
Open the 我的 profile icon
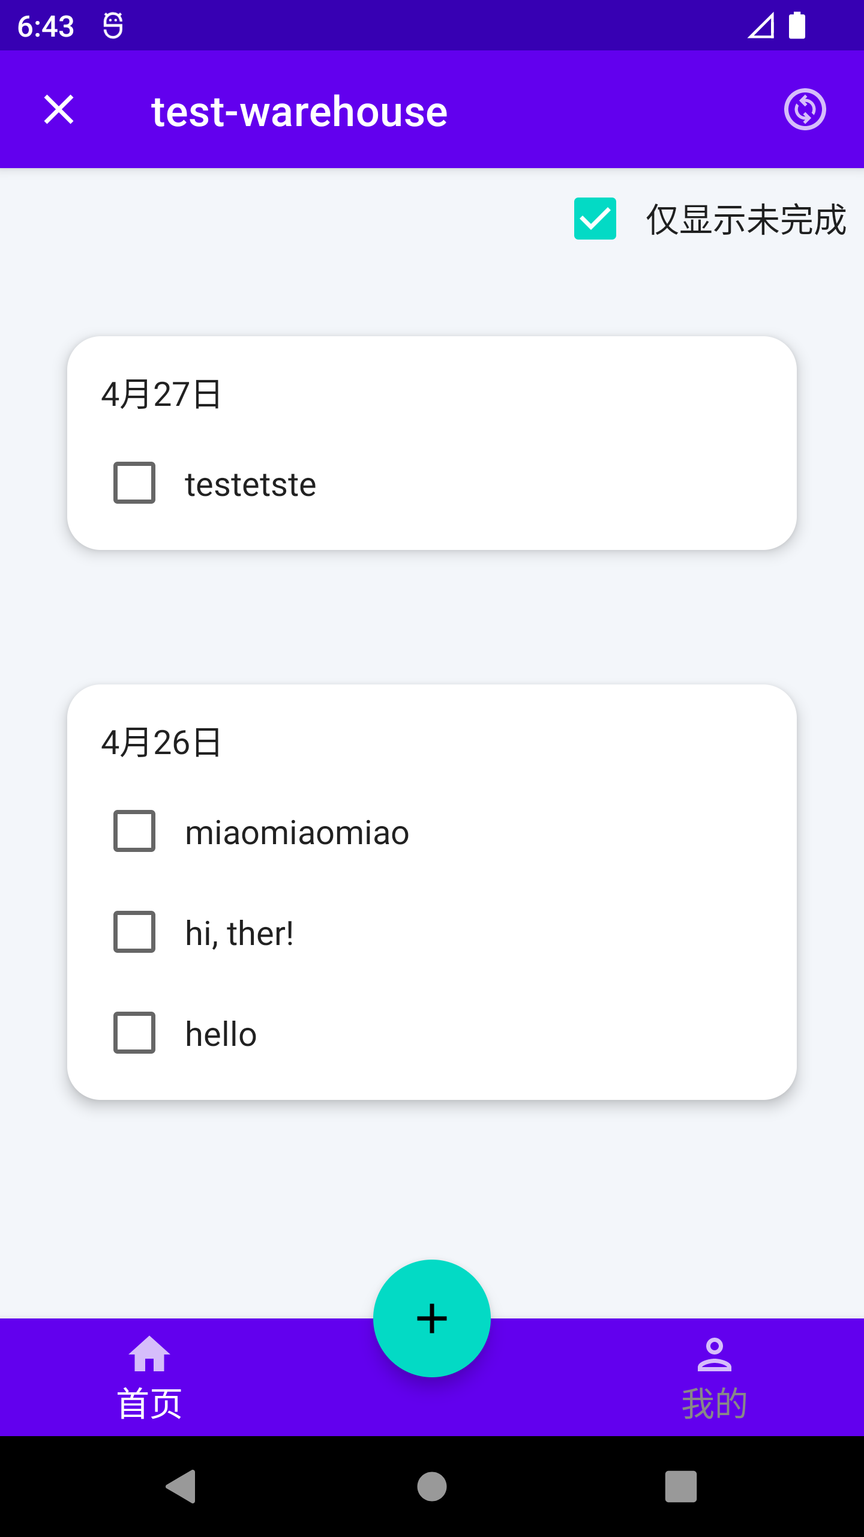[x=714, y=1354]
